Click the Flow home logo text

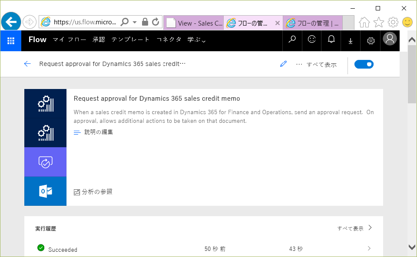[x=37, y=40]
